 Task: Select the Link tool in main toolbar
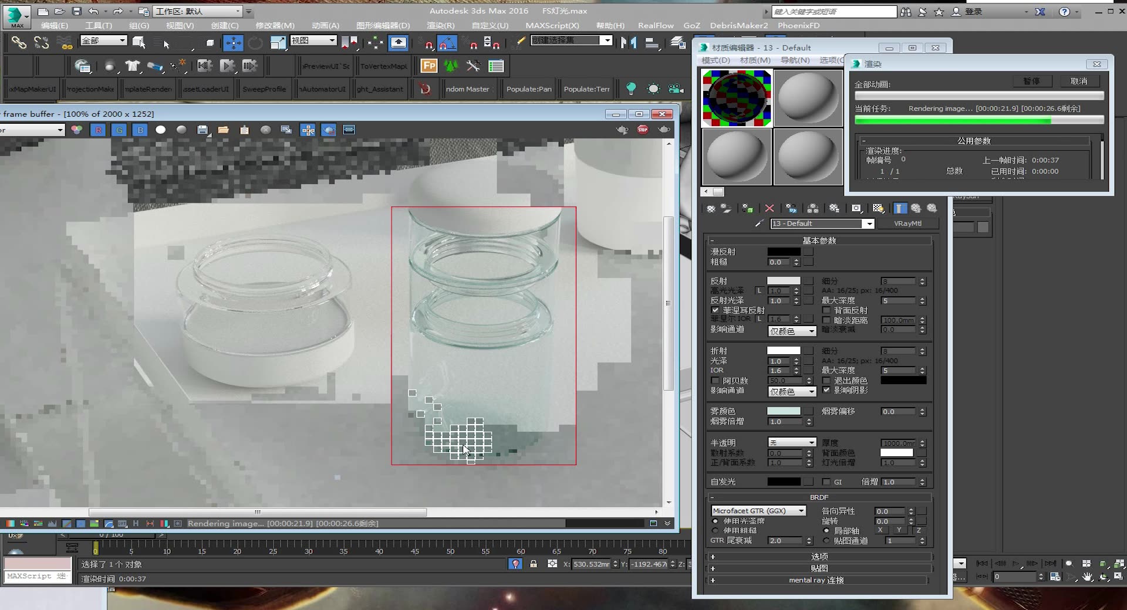pyautogui.click(x=19, y=42)
